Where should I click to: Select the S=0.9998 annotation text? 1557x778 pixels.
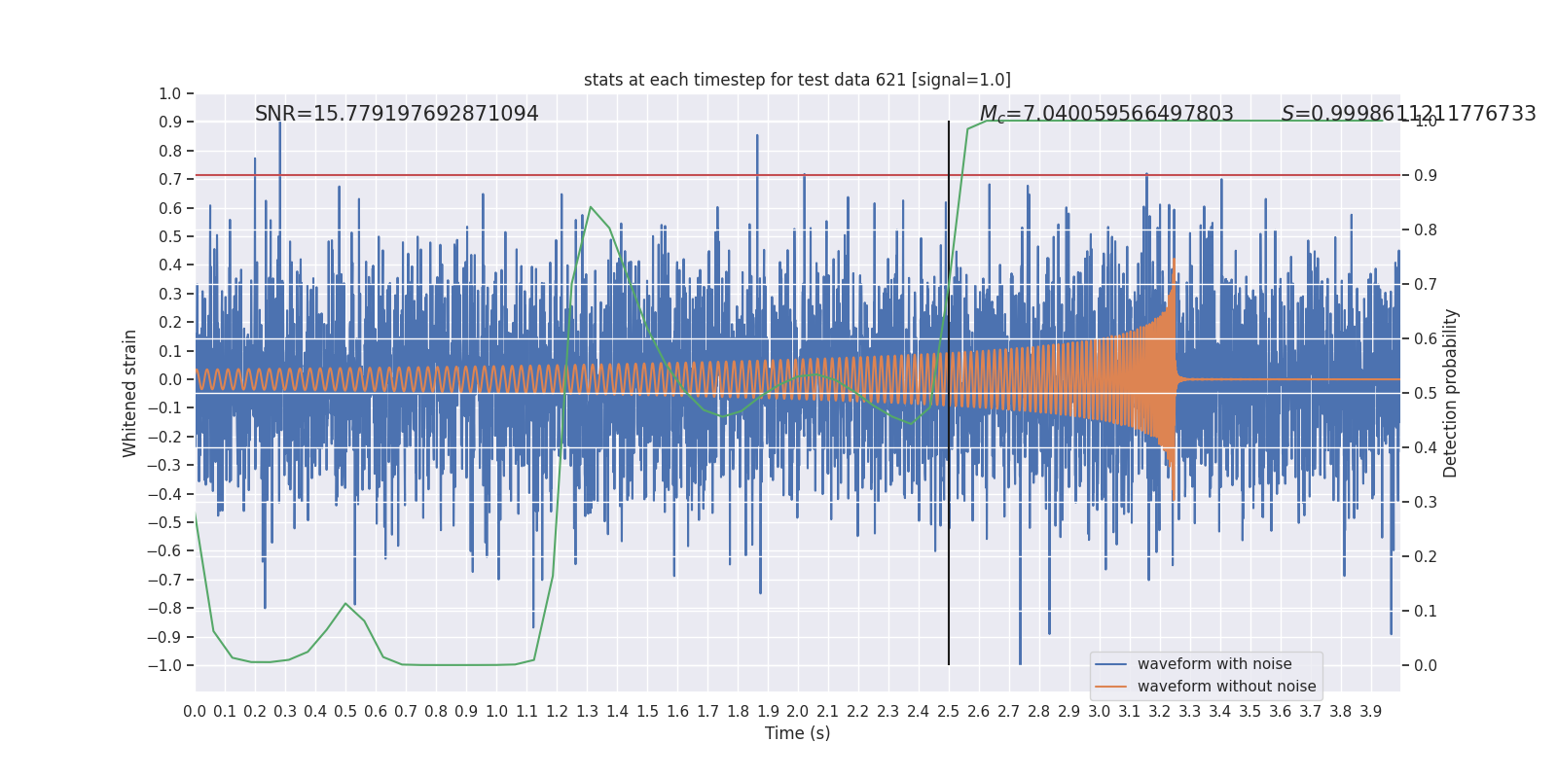(1407, 114)
